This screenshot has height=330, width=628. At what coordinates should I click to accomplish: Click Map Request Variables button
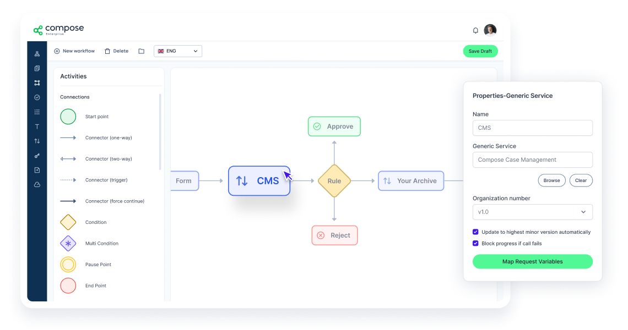[x=533, y=262]
